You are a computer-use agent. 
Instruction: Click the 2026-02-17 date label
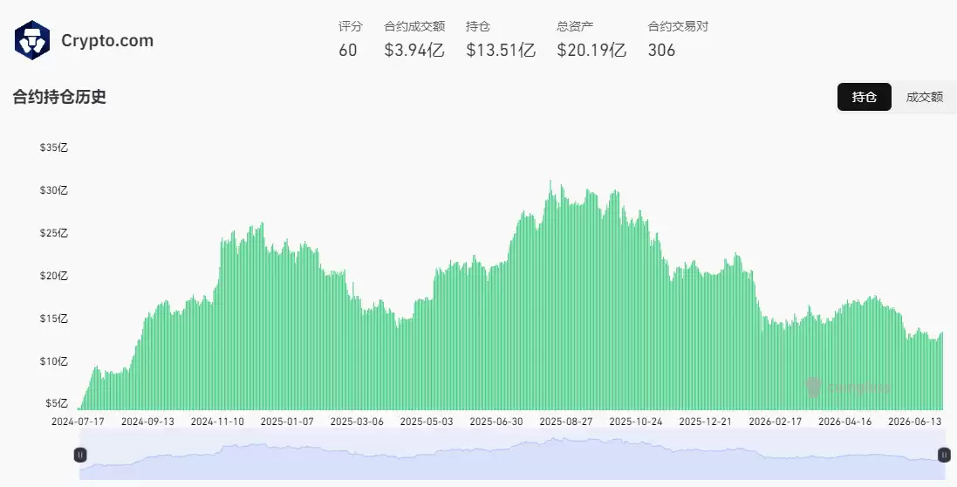pos(776,422)
